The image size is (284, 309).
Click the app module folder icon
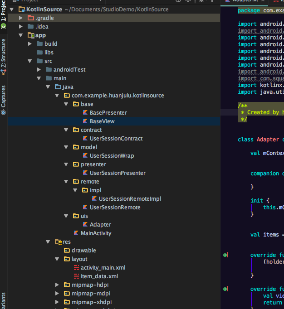(x=31, y=35)
